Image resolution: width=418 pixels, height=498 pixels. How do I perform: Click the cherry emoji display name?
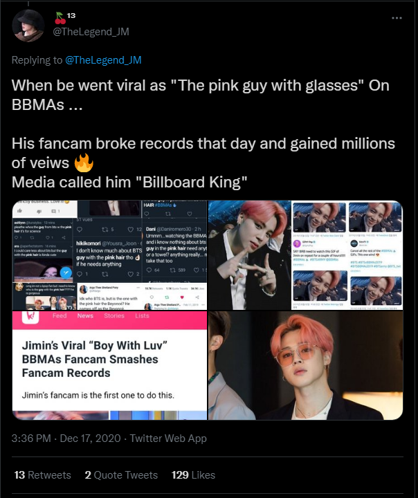click(x=65, y=17)
